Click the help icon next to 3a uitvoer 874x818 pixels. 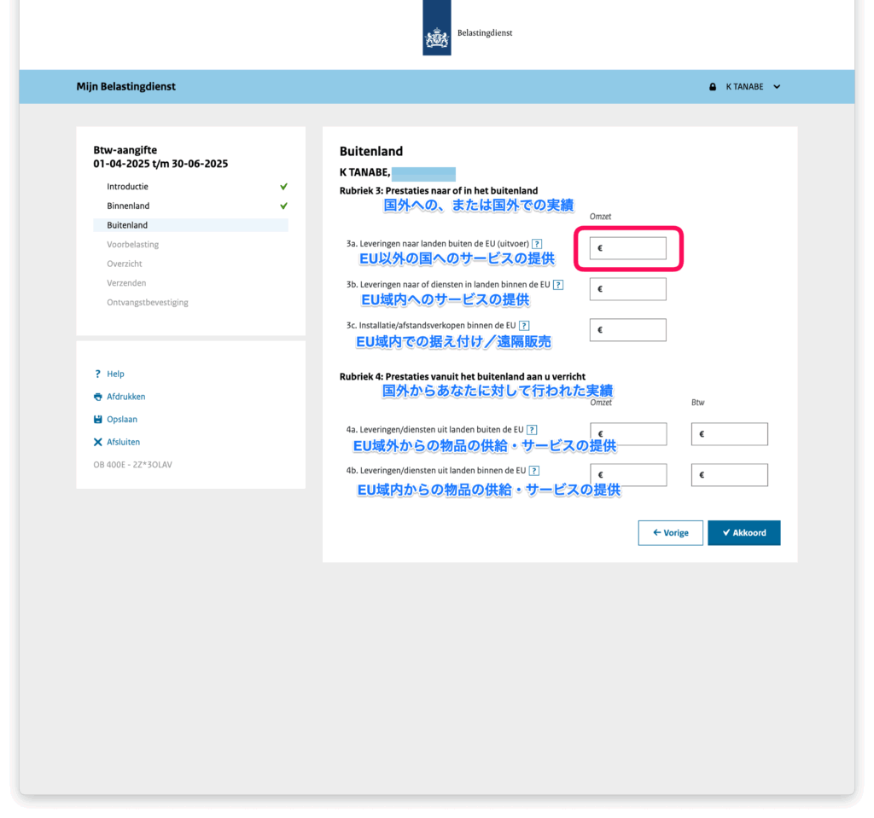tap(537, 244)
